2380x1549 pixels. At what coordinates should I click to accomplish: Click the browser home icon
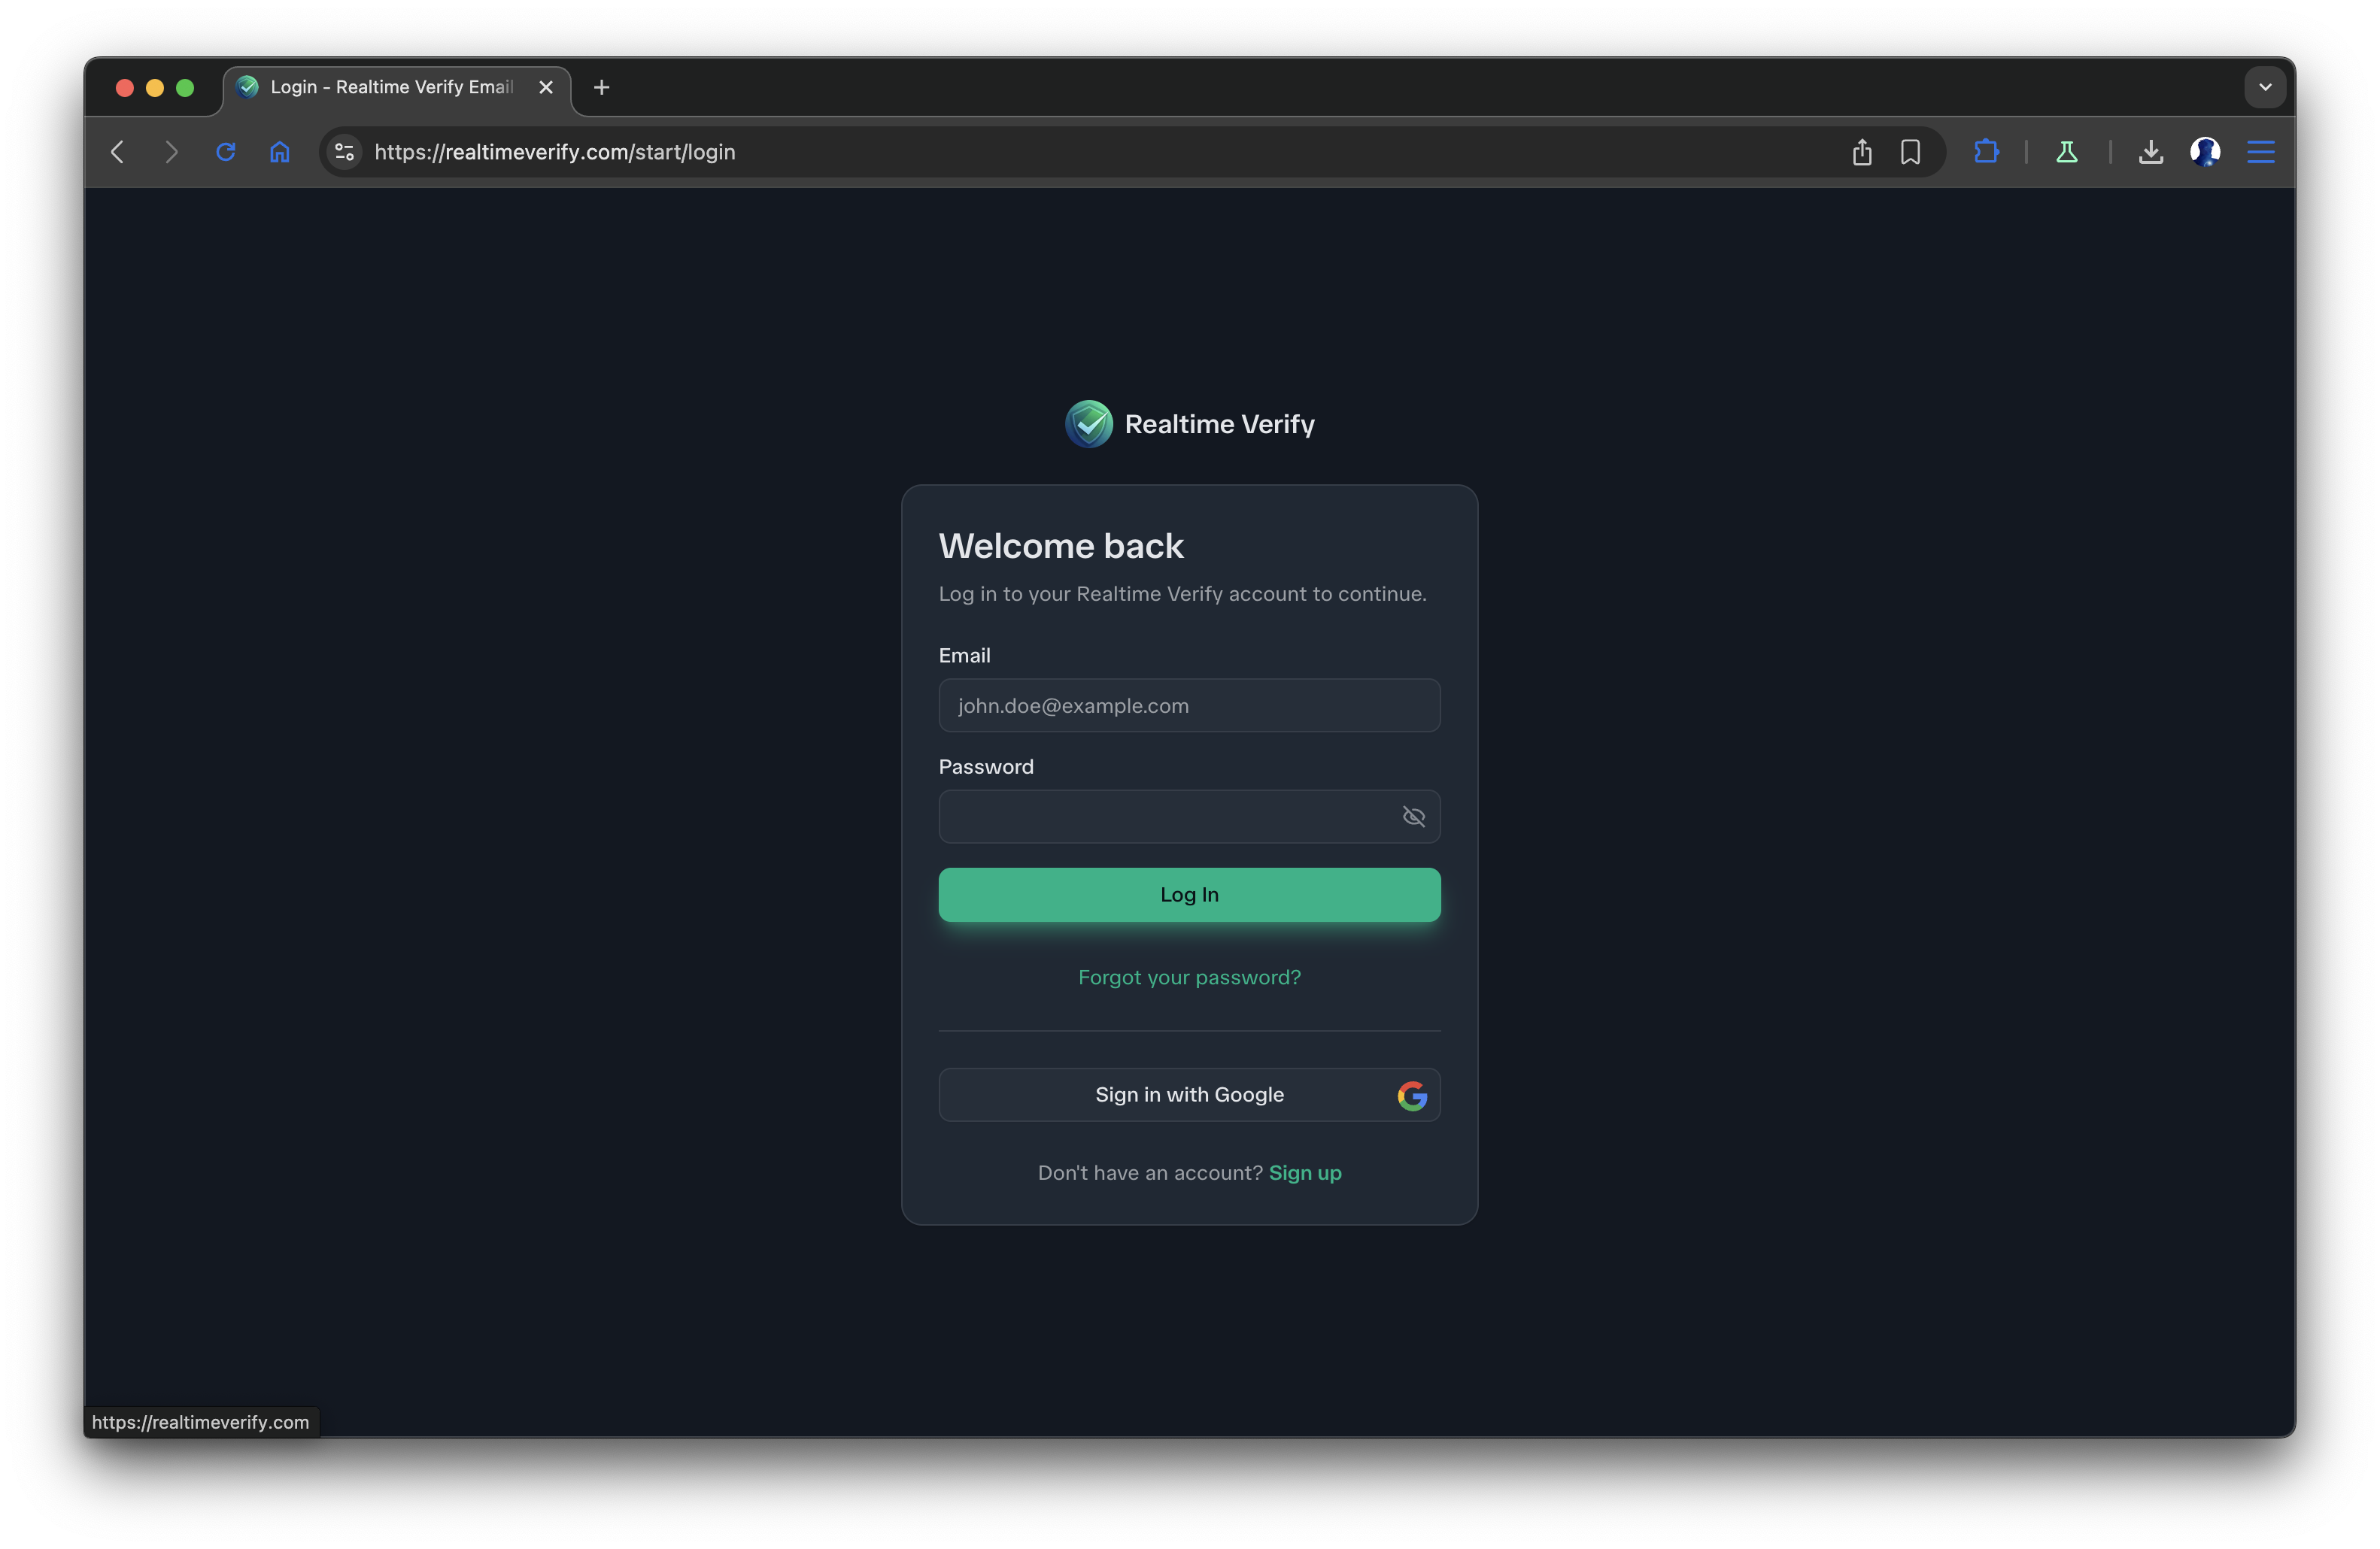pyautogui.click(x=279, y=152)
